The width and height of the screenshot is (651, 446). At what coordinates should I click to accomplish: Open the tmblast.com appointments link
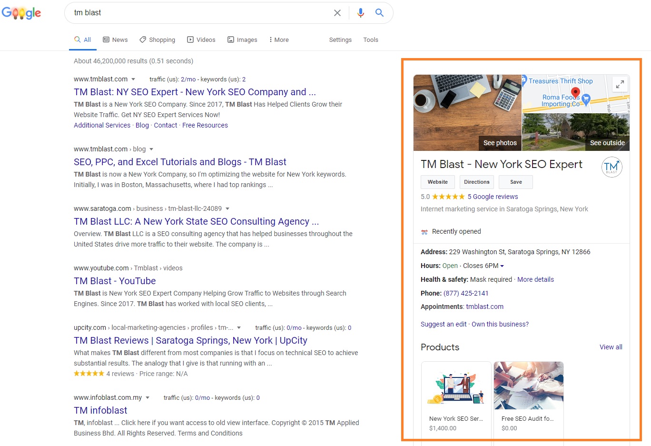tap(484, 307)
